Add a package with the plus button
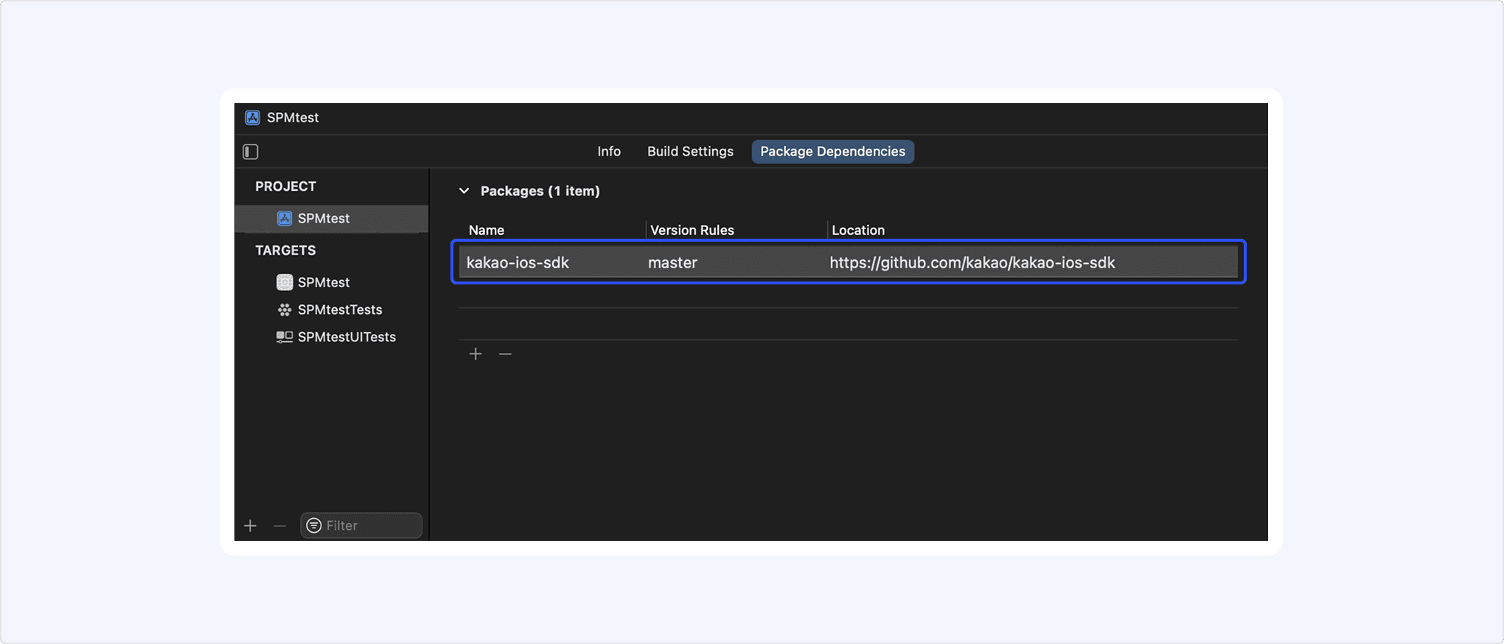 click(x=476, y=354)
